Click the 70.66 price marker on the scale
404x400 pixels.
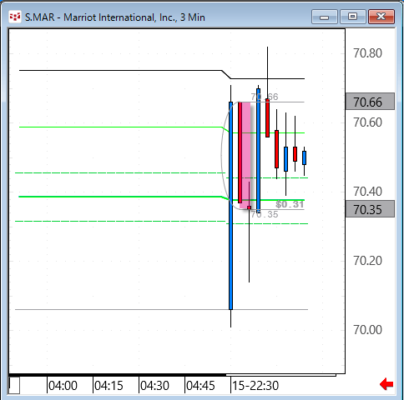click(x=370, y=102)
